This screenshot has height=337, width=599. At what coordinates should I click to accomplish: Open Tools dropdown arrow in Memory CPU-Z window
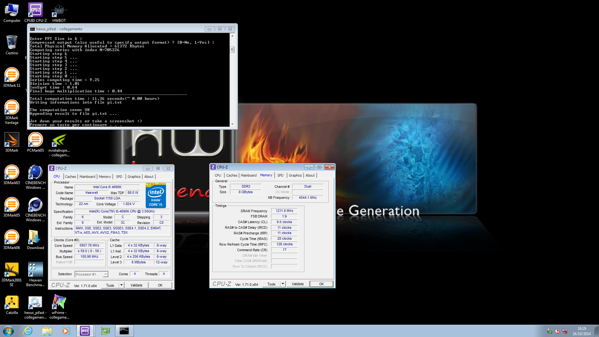283,284
